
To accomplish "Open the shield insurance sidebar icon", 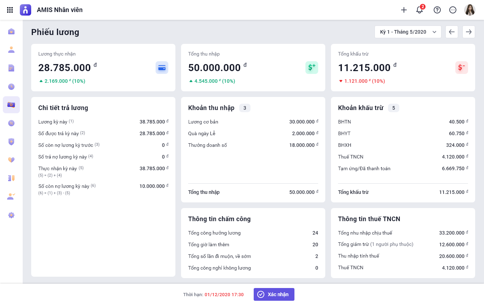I will [x=11, y=142].
